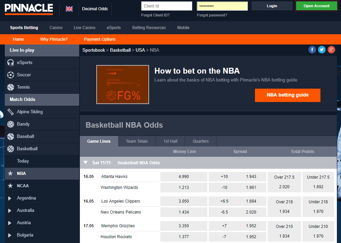Image resolution: width=341 pixels, height=243 pixels.
Task: Click the NCAA star favorite icon
Action: click(x=11, y=186)
